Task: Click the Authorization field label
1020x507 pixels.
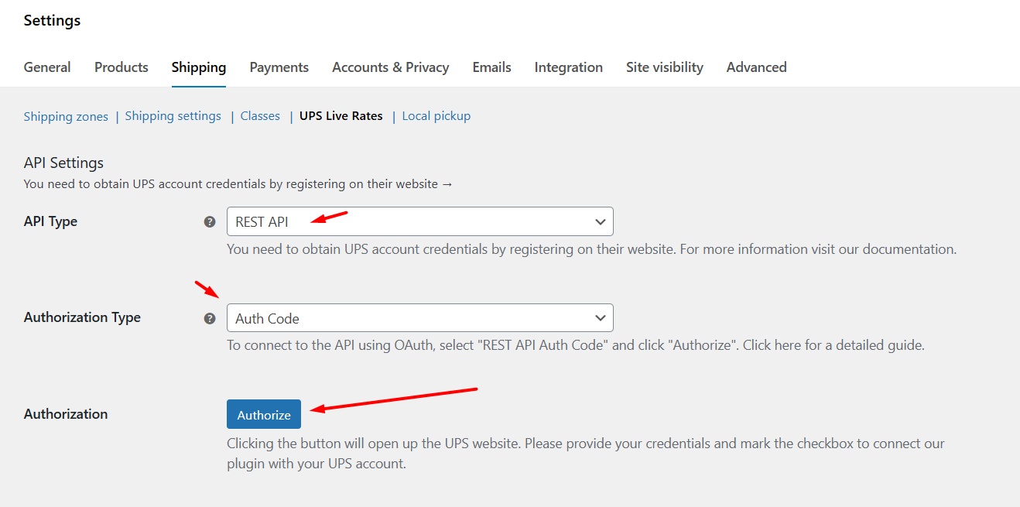Action: pos(66,414)
